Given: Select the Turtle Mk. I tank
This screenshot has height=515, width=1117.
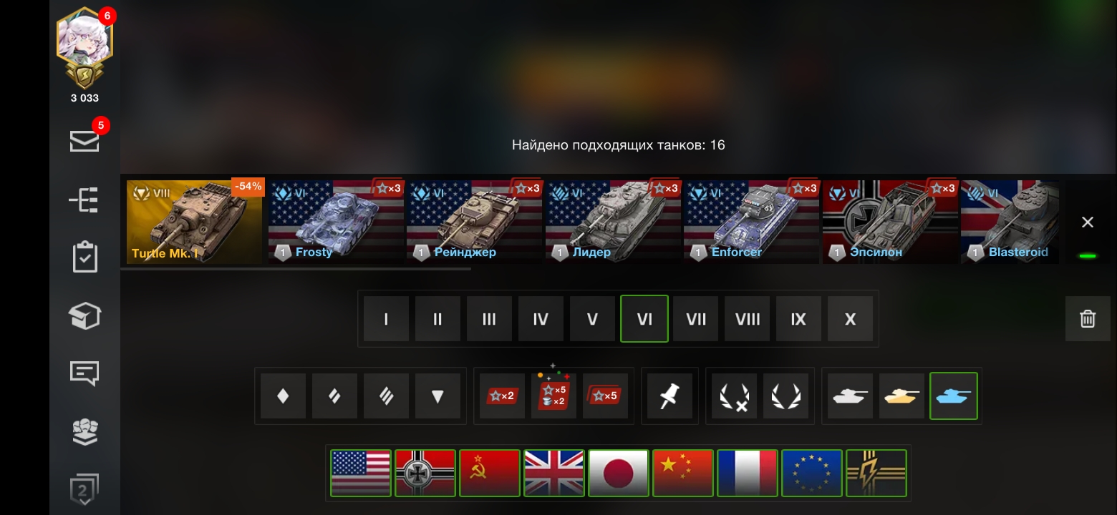Looking at the screenshot, I should 195,222.
